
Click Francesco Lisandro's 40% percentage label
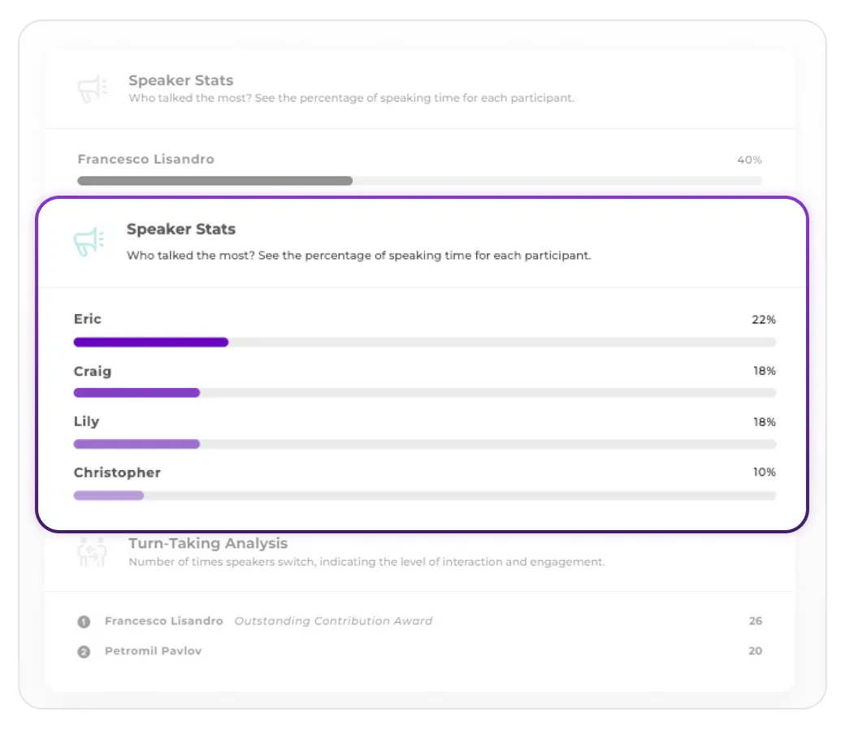pos(748,159)
